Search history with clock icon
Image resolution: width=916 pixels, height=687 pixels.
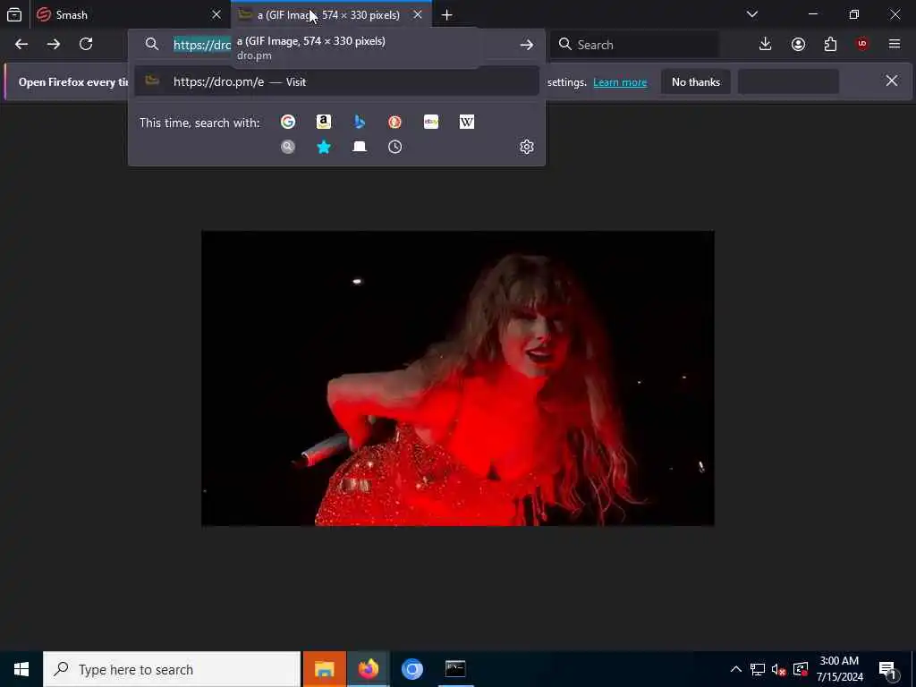394,147
